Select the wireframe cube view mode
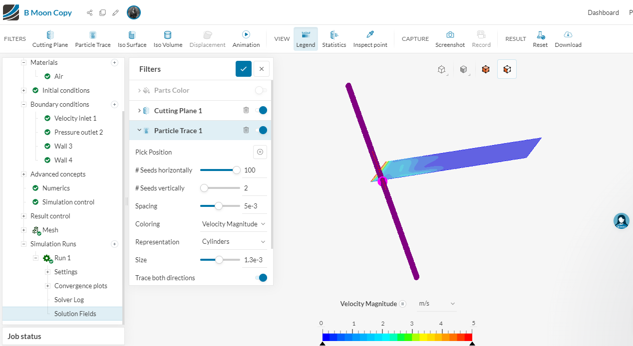This screenshot has height=346, width=633. pos(442,69)
